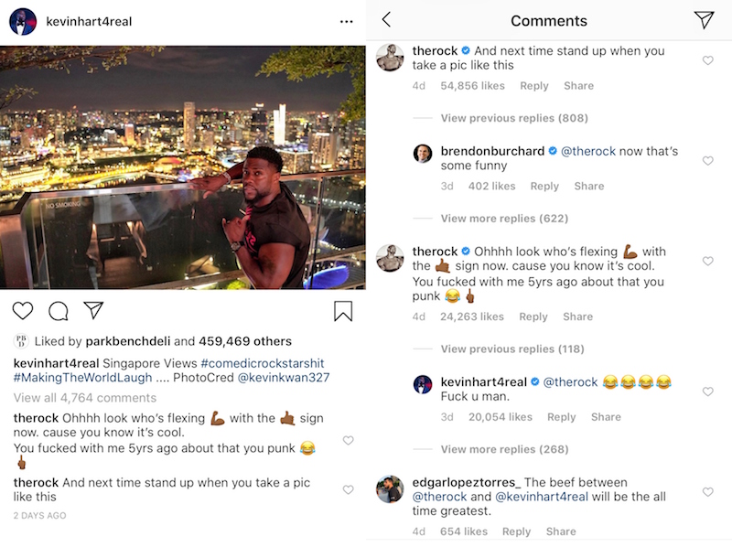The height and width of the screenshot is (547, 732).
Task: Like brendonburchard's reply heart
Action: tap(707, 159)
